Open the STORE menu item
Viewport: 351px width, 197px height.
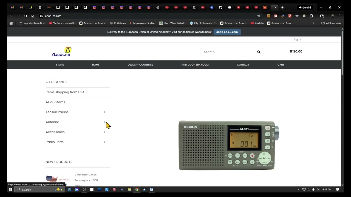[x=60, y=65]
